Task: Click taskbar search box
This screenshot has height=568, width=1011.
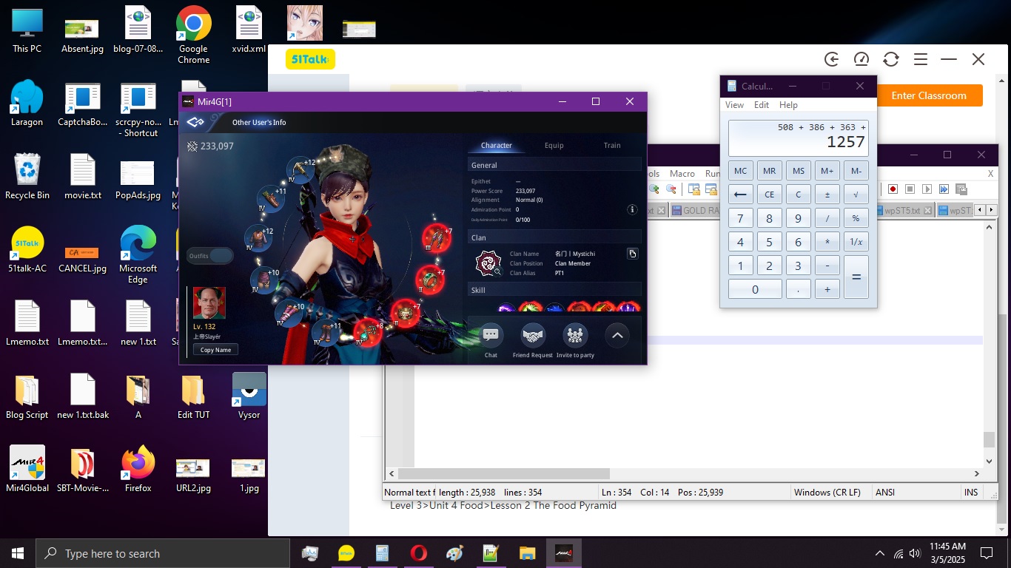Action: pyautogui.click(x=163, y=553)
